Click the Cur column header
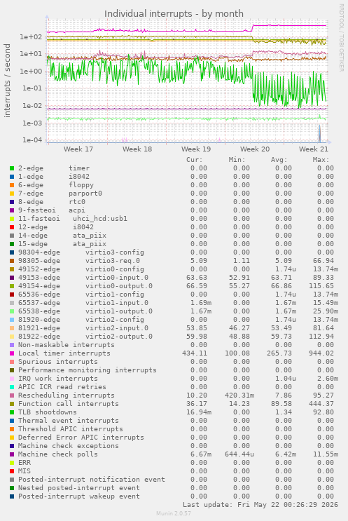Screen dimensions: 348x521 (195, 160)
